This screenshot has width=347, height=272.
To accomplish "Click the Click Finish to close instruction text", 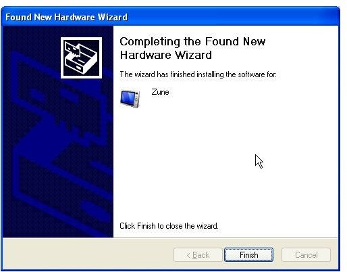I will pyautogui.click(x=169, y=226).
